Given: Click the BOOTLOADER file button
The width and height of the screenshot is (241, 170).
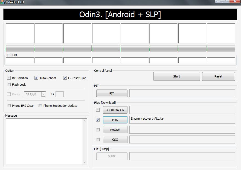Looking at the screenshot, I should pos(115,110).
